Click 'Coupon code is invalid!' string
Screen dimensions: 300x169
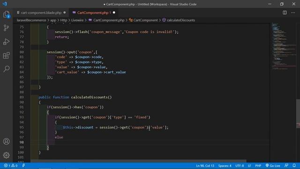point(150,32)
